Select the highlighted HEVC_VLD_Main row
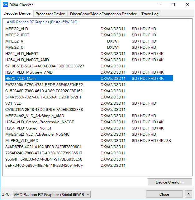 tap(89, 78)
